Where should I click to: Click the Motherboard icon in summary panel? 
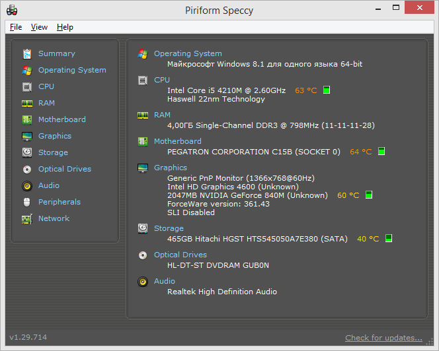[x=143, y=141]
